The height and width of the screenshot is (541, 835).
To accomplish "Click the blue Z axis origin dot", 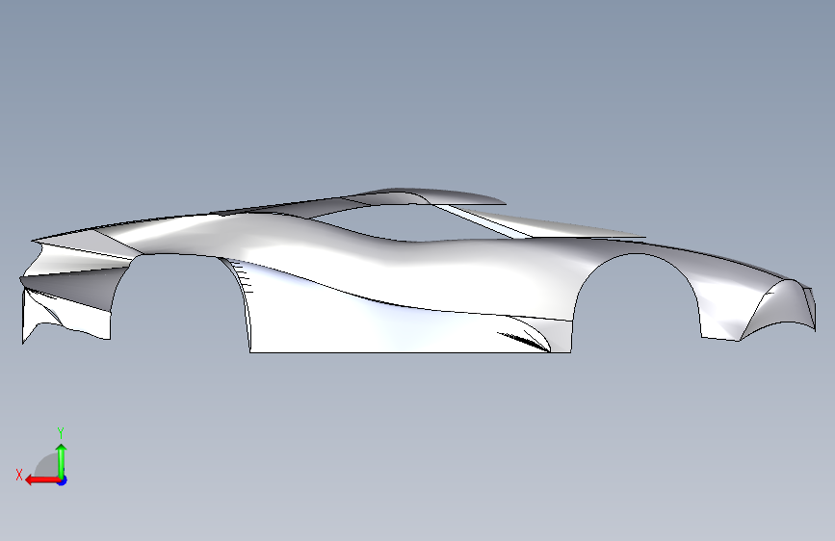I will pos(63,480).
